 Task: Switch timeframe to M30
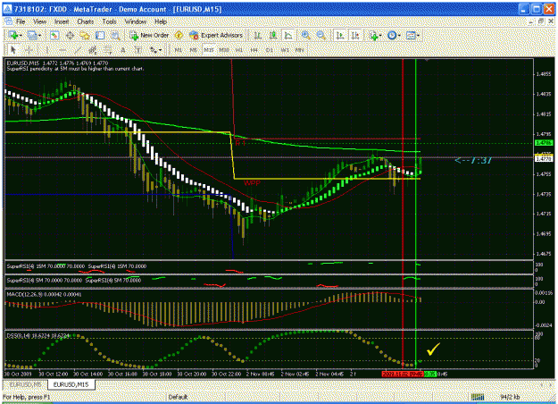224,50
